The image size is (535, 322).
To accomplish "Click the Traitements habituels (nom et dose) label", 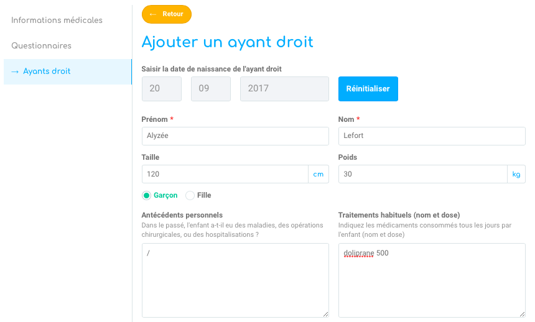I will point(399,215).
